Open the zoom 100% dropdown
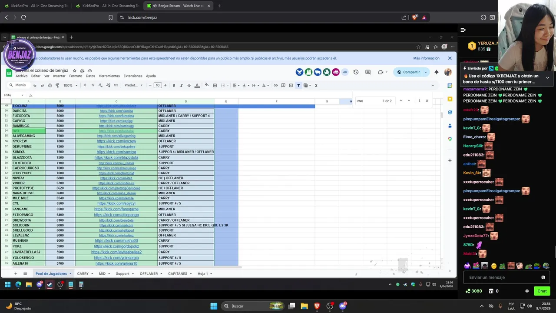Image resolution: width=556 pixels, height=313 pixels. pyautogui.click(x=70, y=86)
